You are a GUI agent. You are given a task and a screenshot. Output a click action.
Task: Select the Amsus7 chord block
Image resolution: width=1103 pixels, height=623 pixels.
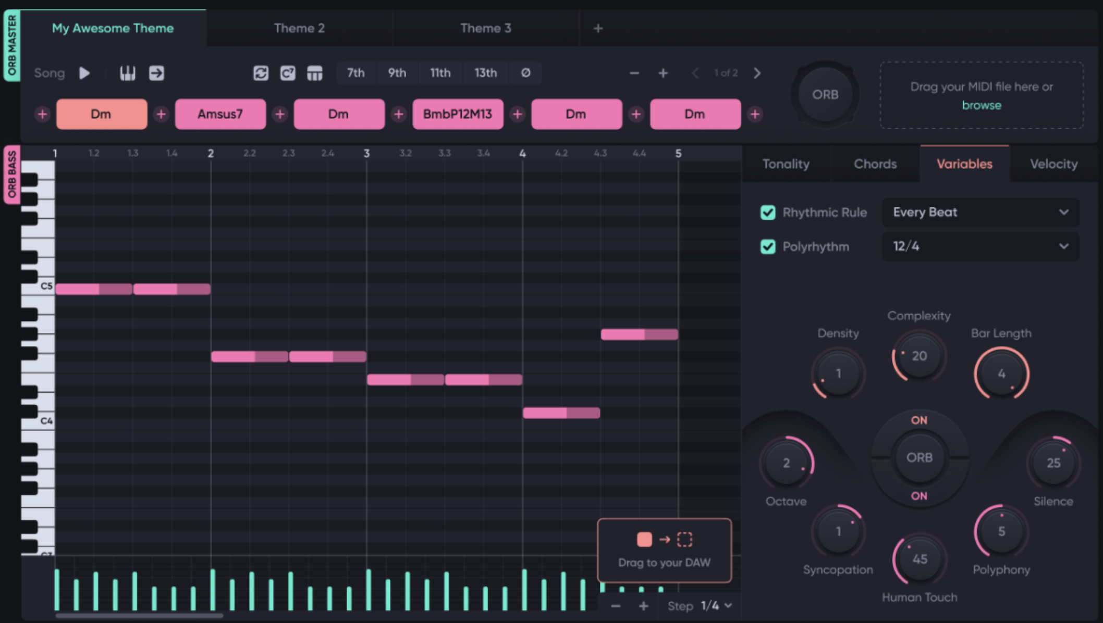(220, 114)
